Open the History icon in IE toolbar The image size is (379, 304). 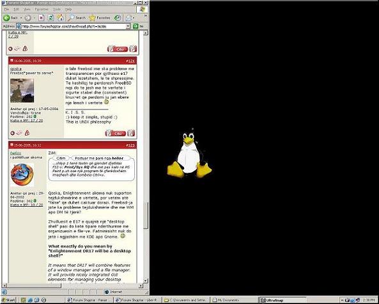118,18
